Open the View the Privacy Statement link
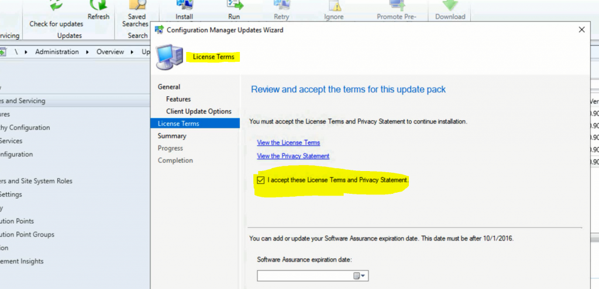Viewport: 599px width, 289px height. tap(293, 156)
